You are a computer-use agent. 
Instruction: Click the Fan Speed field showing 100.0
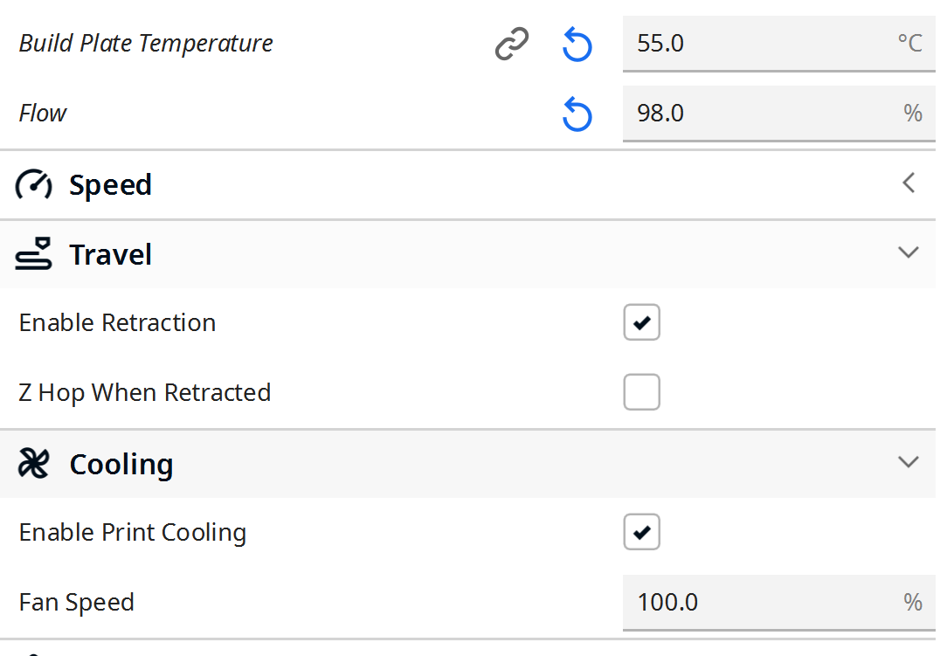779,603
